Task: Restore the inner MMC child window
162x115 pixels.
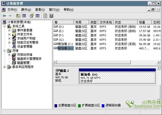Action: click(x=153, y=10)
